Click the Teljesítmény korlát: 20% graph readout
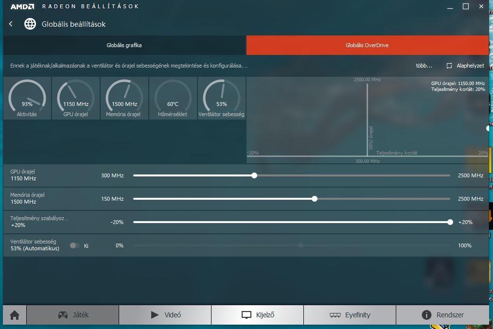493x329 pixels. point(458,89)
